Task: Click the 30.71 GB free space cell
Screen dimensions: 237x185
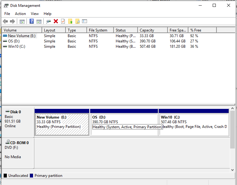Action: click(177, 36)
